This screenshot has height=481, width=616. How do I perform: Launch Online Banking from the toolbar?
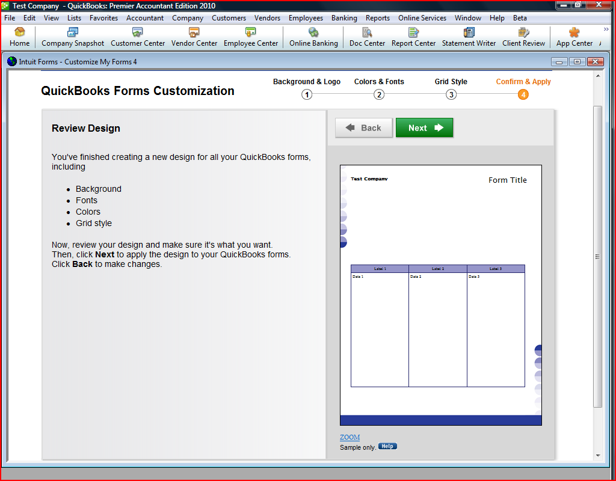(313, 37)
